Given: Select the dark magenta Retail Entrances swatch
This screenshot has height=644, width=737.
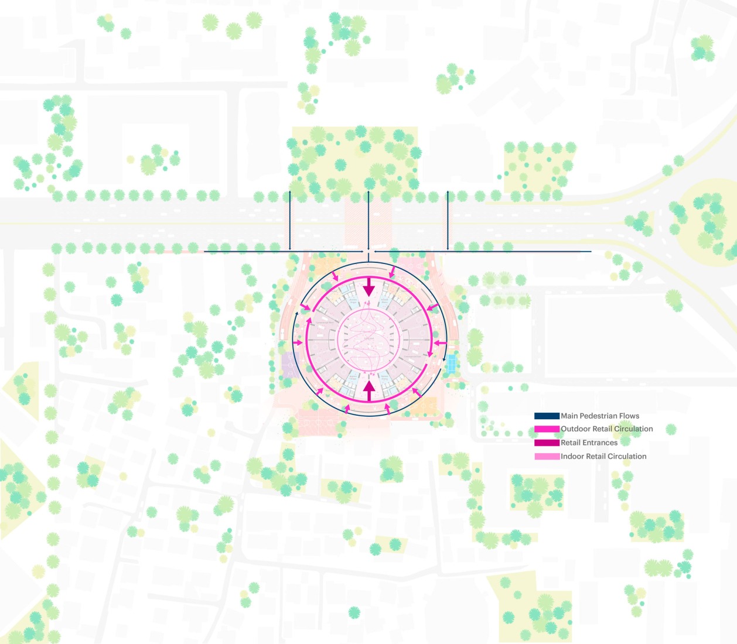Looking at the screenshot, I should pos(547,443).
